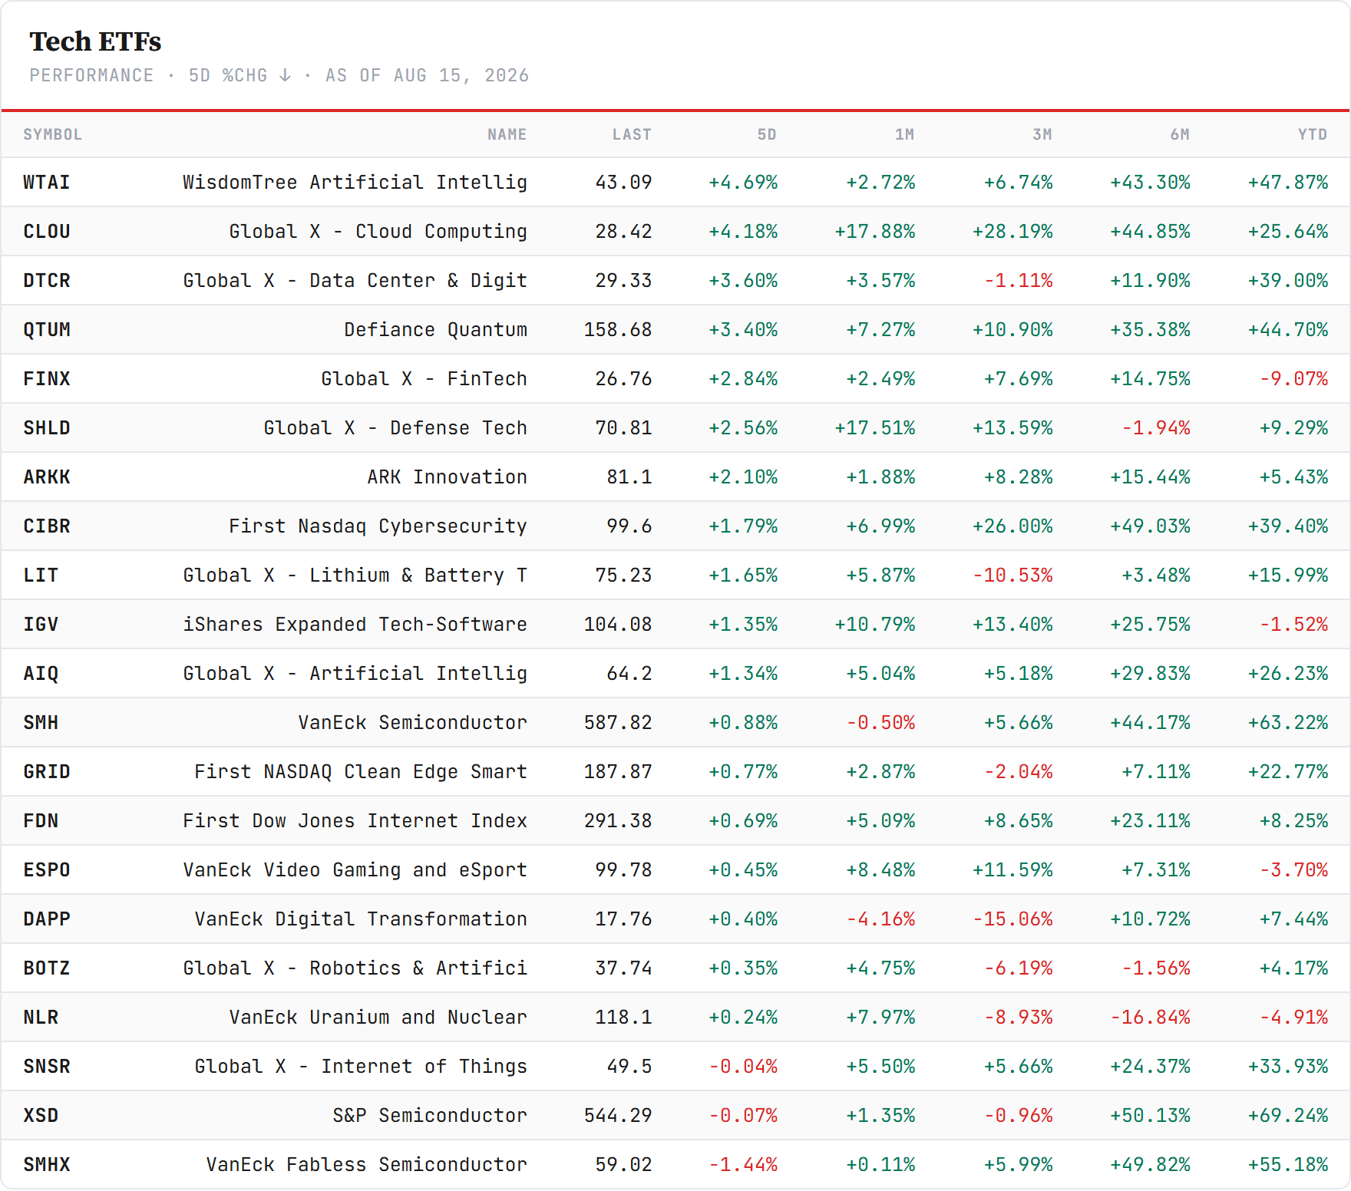Open the DTCR ticker row symbol
Screen dimensions: 1351x1191
tap(47, 281)
